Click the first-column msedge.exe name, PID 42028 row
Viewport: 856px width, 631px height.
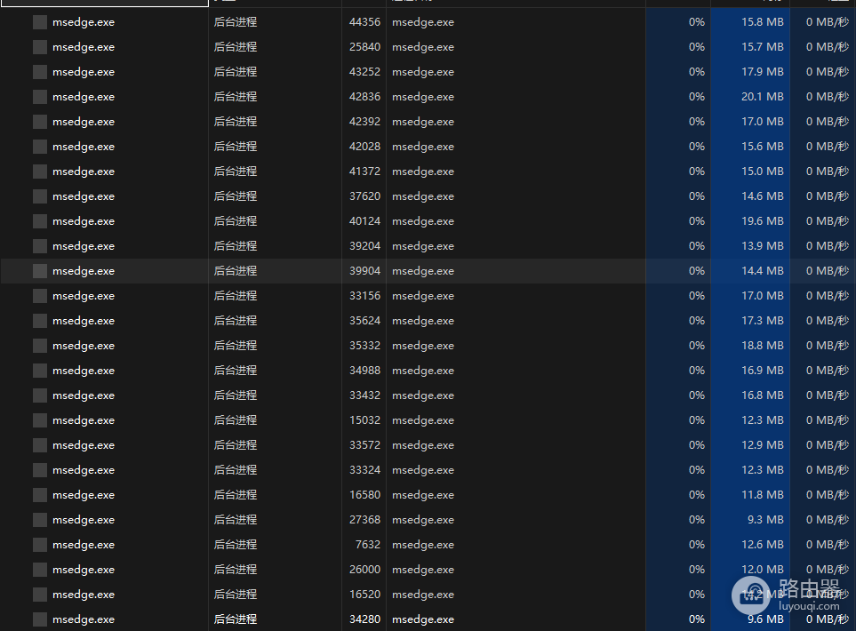point(84,147)
